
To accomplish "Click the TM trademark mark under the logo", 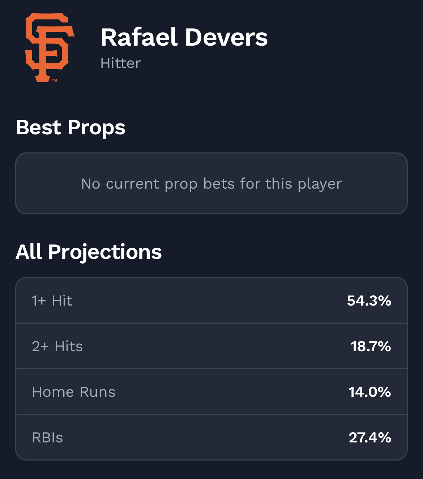I will pyautogui.click(x=54, y=80).
